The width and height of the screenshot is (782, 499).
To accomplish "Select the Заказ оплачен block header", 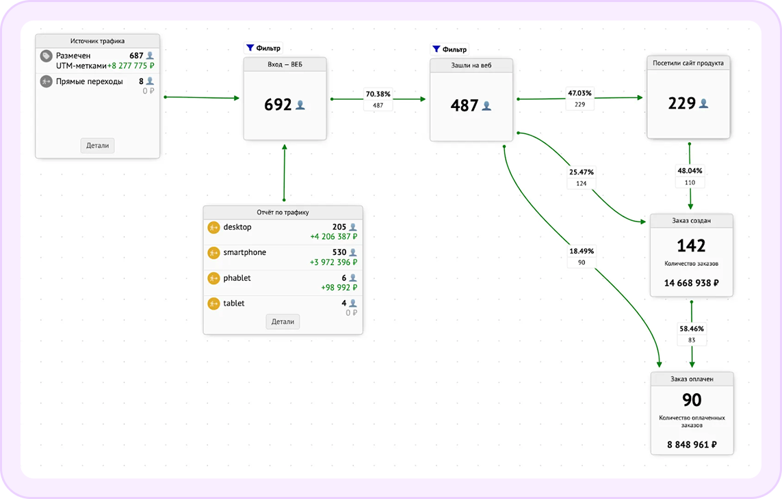I will point(691,379).
